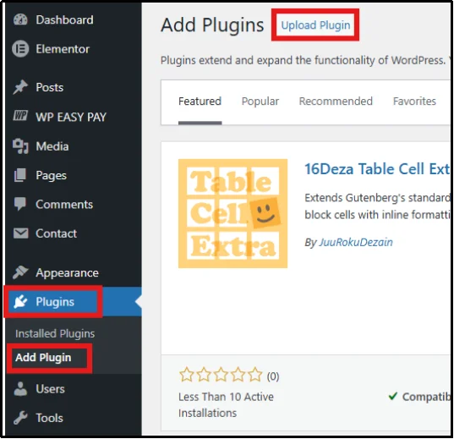The height and width of the screenshot is (439, 454).
Task: Switch to the Featured tab
Action: click(x=200, y=102)
